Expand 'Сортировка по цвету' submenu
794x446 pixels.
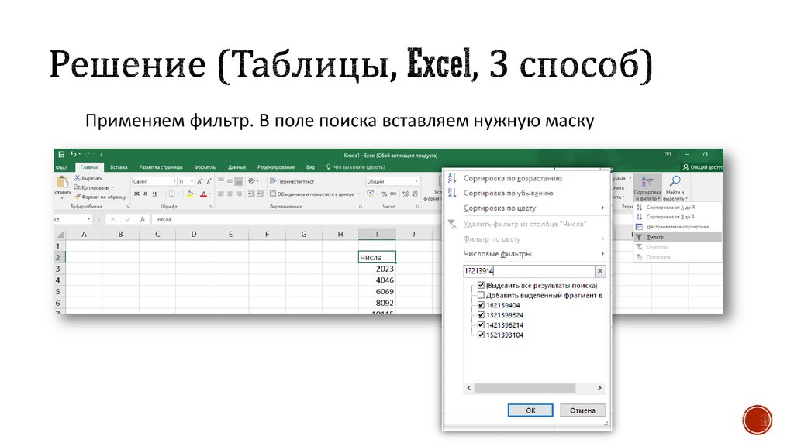click(602, 208)
